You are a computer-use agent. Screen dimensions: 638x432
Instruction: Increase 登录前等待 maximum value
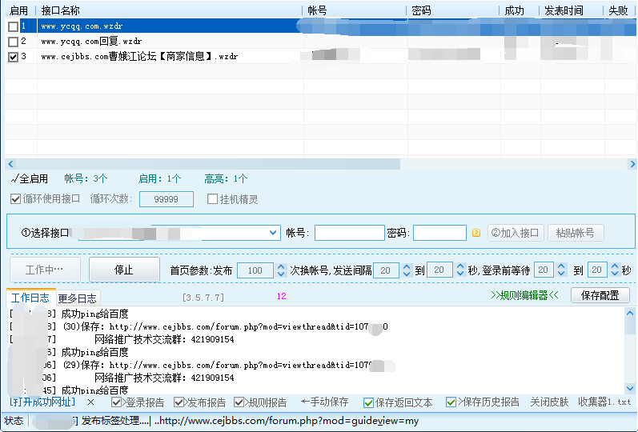[615, 266]
